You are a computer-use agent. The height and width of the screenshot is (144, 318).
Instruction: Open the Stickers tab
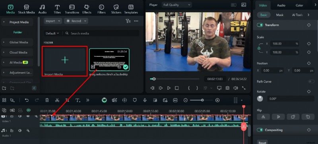116,9
